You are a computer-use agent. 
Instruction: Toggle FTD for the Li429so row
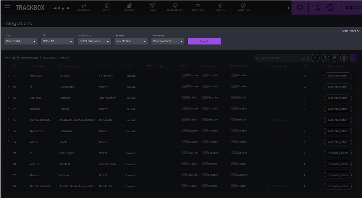click(184, 75)
